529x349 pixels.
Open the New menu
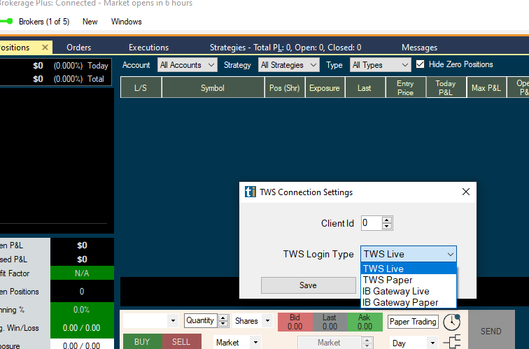tap(90, 22)
